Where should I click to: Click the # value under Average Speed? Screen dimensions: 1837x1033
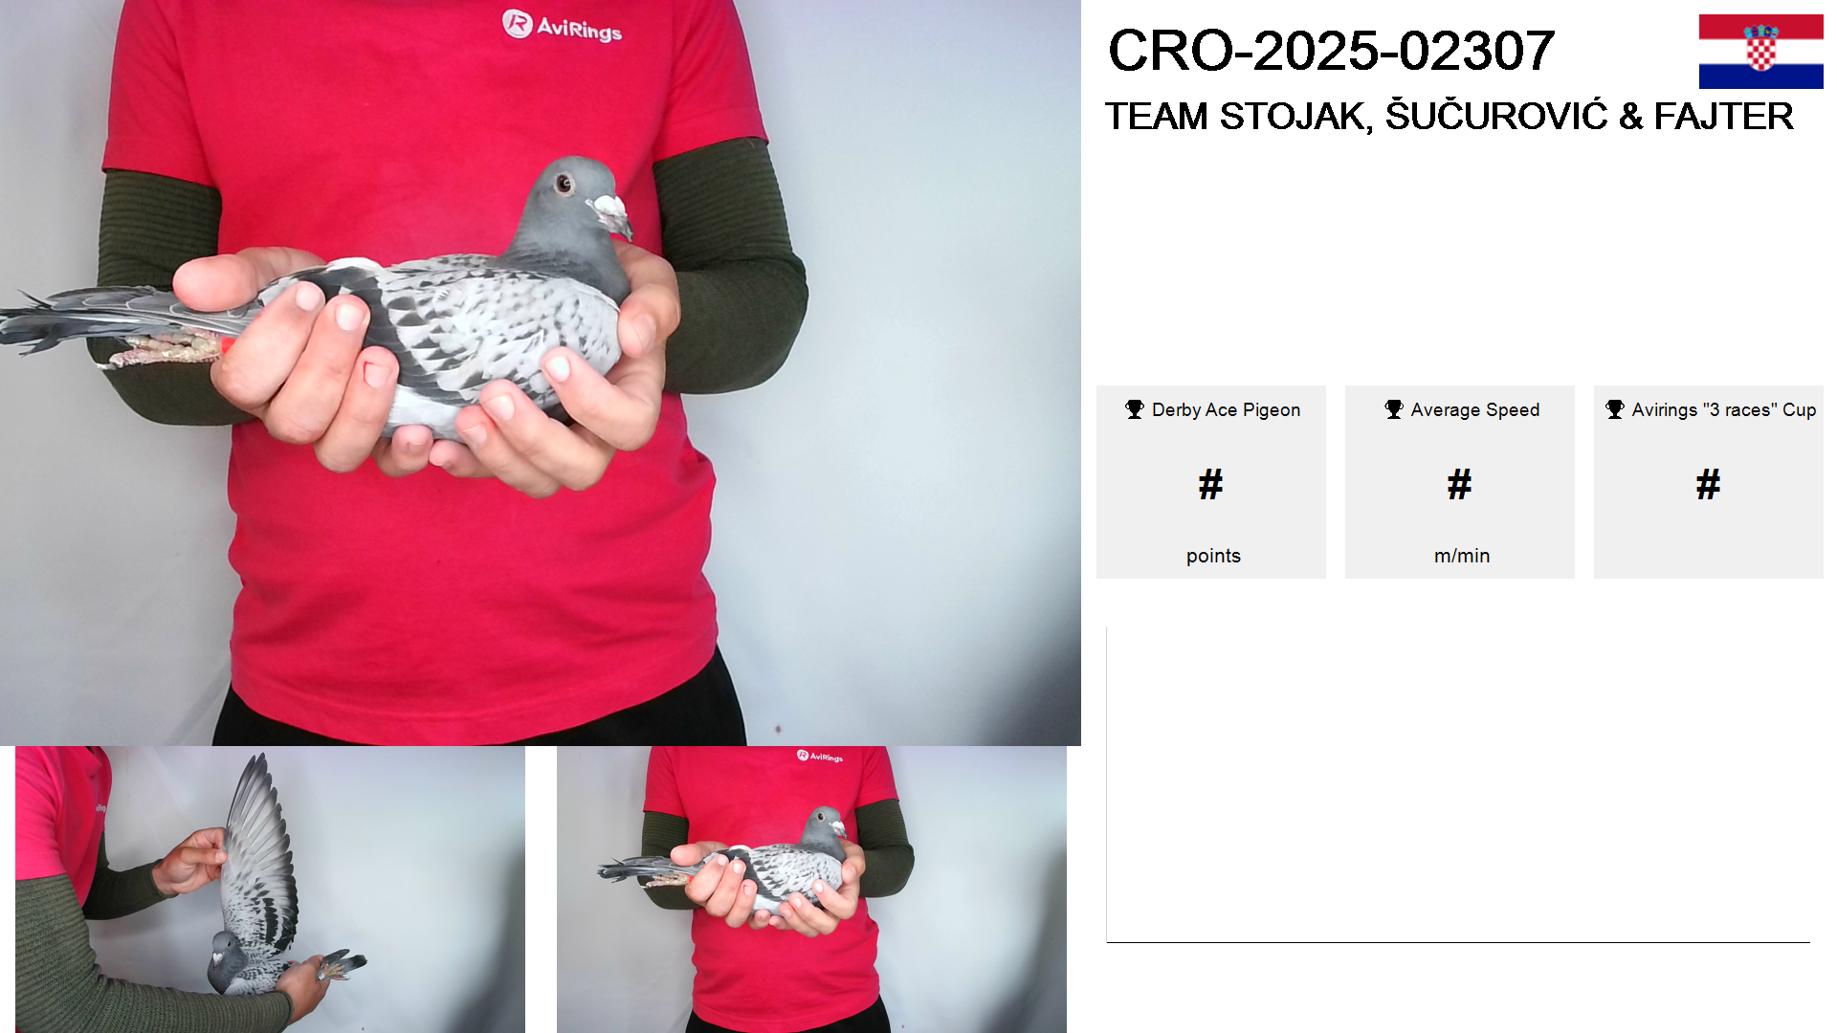coord(1460,485)
